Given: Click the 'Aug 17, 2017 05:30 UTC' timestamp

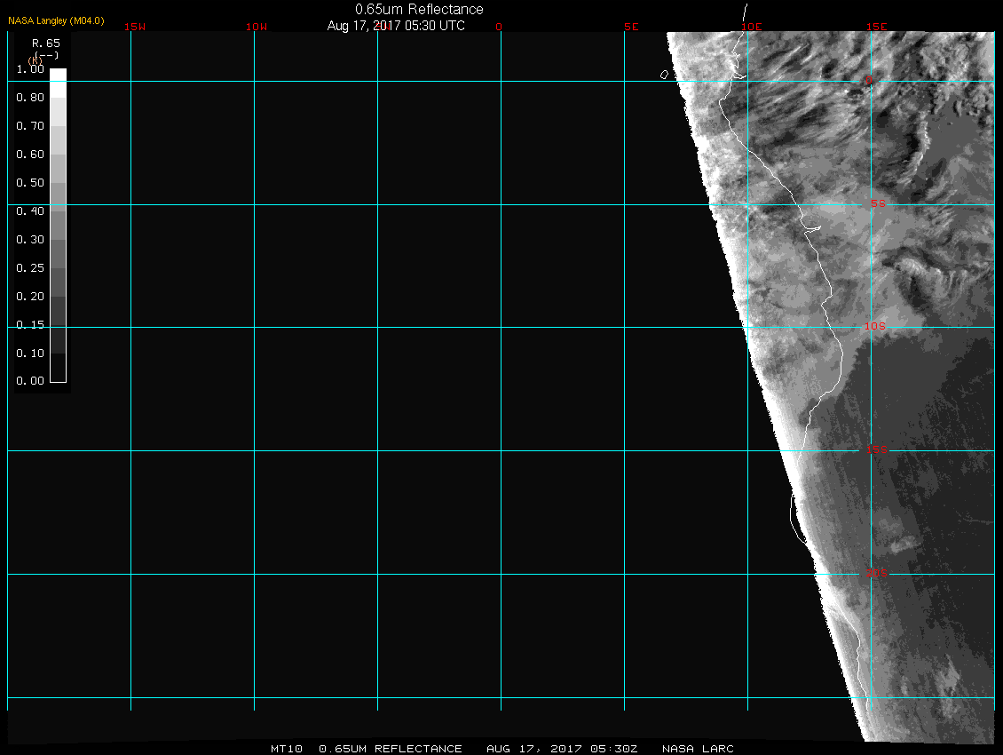Looking at the screenshot, I should point(396,26).
